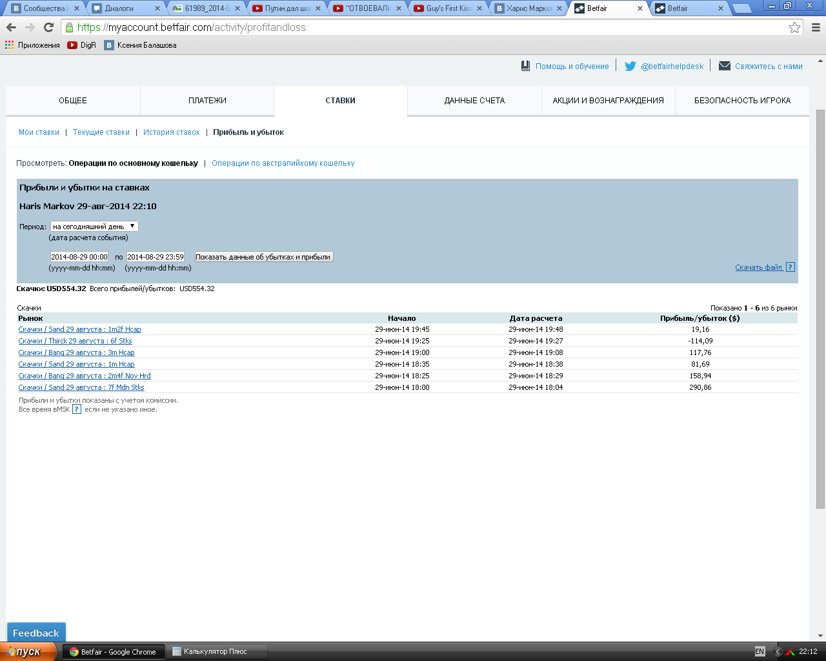Open Калькулятор Плюс from the taskbar
This screenshot has width=826, height=661.
click(216, 651)
